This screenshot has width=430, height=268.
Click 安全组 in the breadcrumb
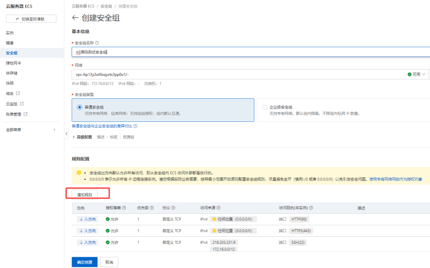tap(106, 6)
